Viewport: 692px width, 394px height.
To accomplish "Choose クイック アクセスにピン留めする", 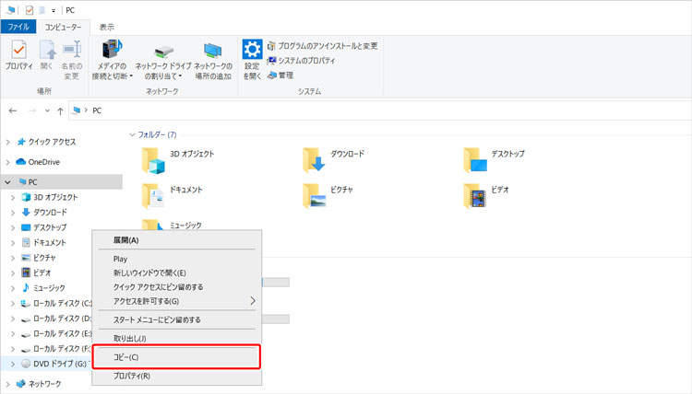I will point(176,287).
